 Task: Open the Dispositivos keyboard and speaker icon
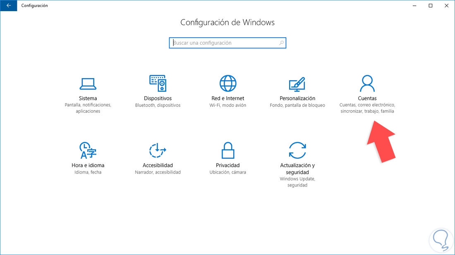pyautogui.click(x=158, y=83)
